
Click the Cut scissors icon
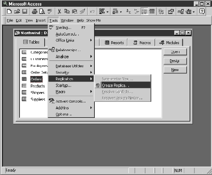point(59,12)
